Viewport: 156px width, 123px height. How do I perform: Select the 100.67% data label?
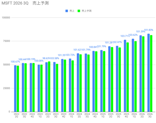(15, 61)
